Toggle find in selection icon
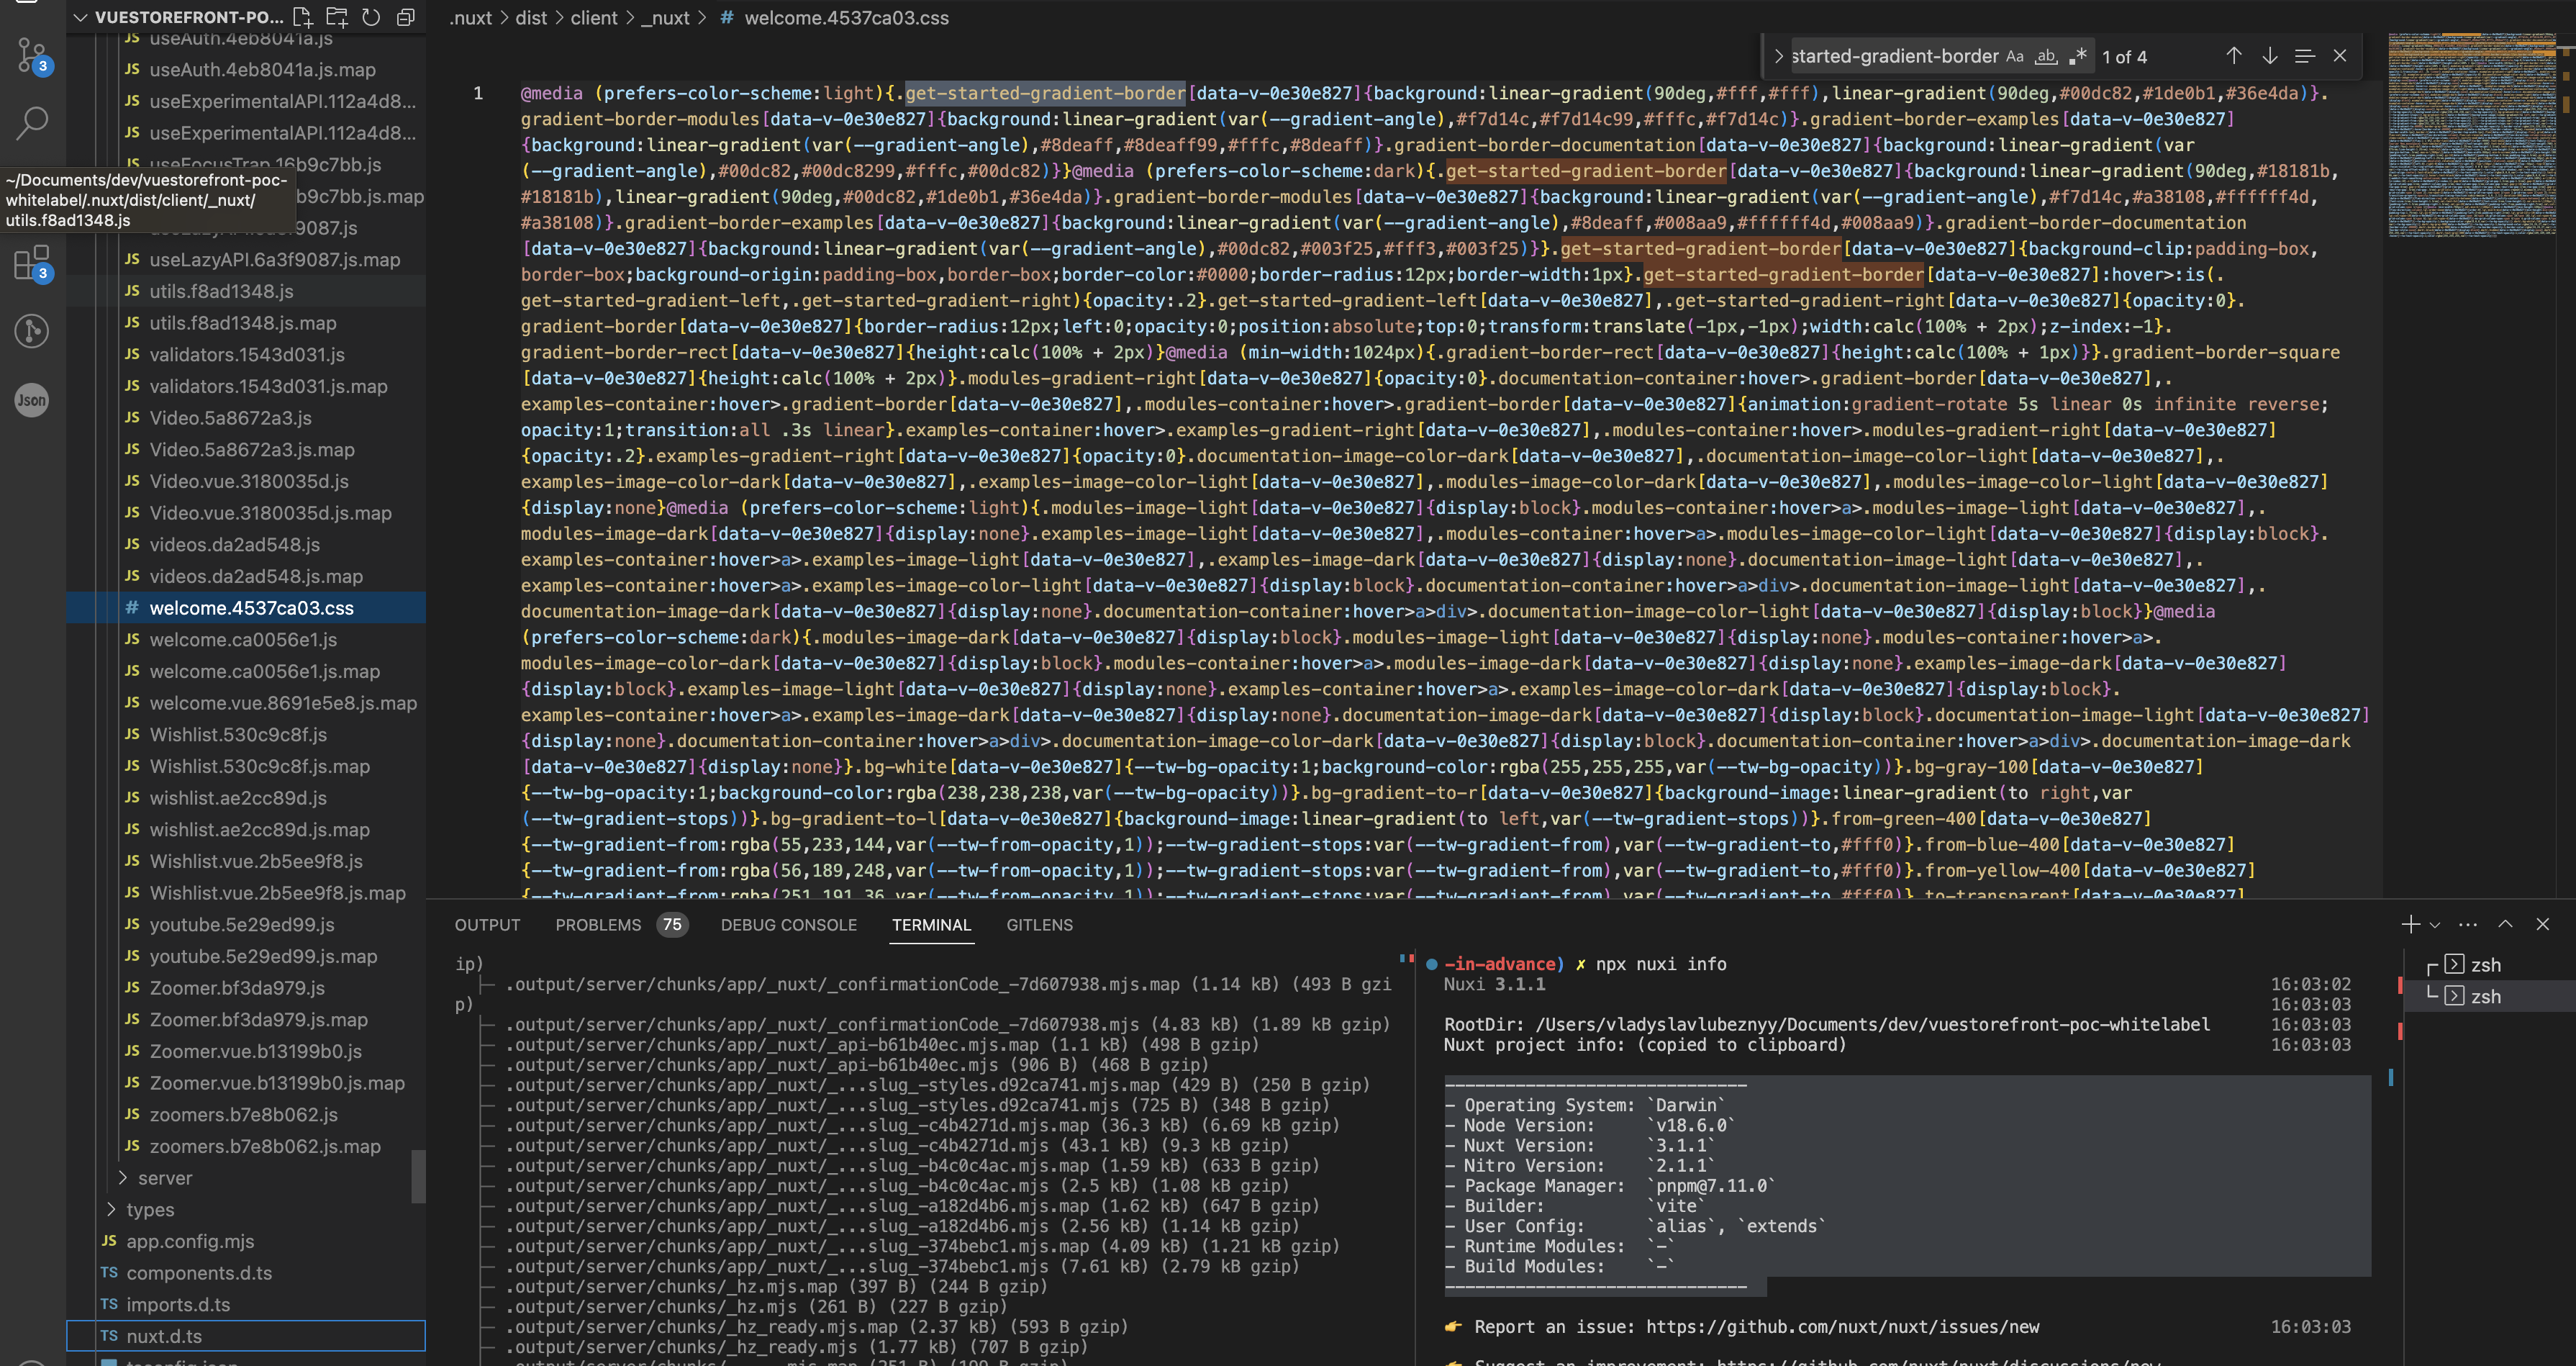 tap(2304, 56)
